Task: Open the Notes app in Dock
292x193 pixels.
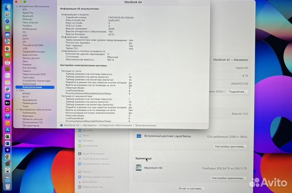Action: 7,82
